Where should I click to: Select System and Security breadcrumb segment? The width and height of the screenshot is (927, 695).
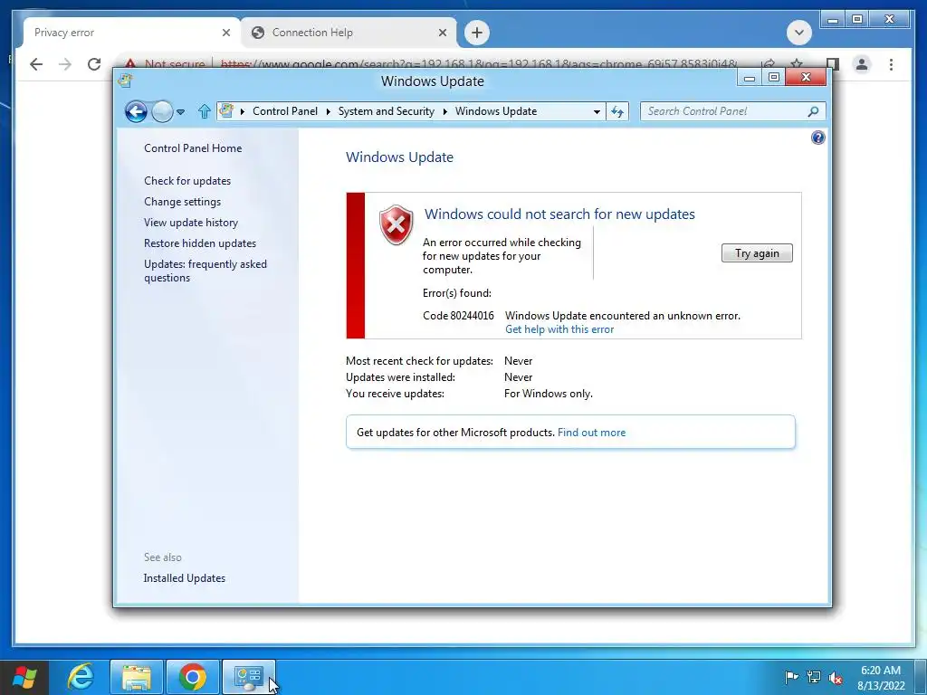(386, 111)
